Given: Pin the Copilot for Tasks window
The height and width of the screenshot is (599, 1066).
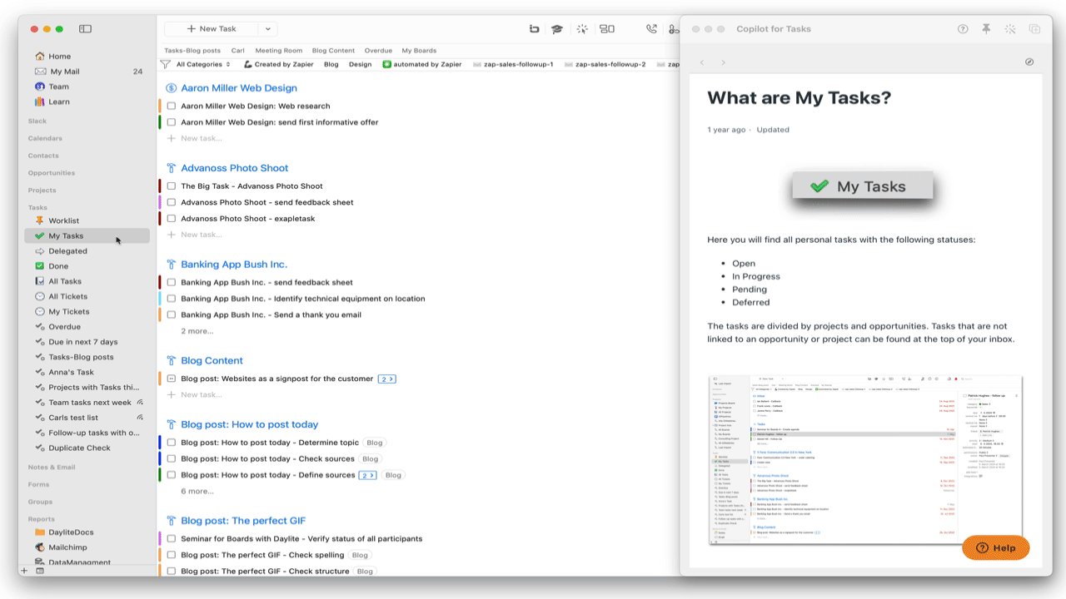Looking at the screenshot, I should [x=986, y=29].
